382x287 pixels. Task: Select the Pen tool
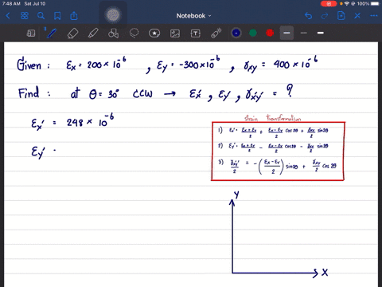(52, 33)
